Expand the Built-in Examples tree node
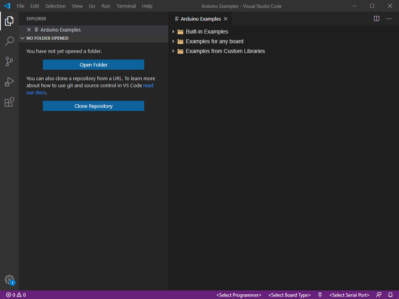Screen dimensions: 399x299 173,32
